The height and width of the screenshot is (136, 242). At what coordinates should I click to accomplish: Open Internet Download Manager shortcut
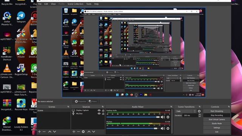(x=7, y=124)
